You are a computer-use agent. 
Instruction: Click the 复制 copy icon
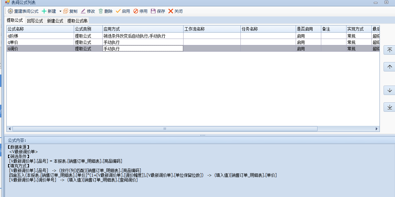66,11
